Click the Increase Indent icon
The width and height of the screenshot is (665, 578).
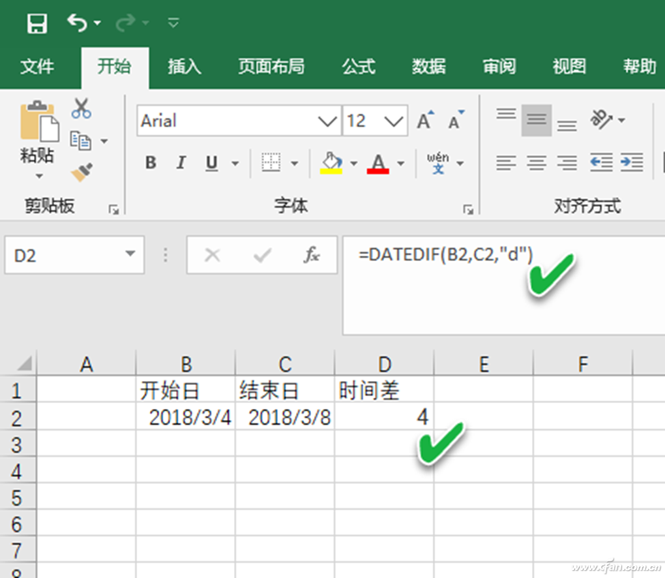[x=632, y=163]
